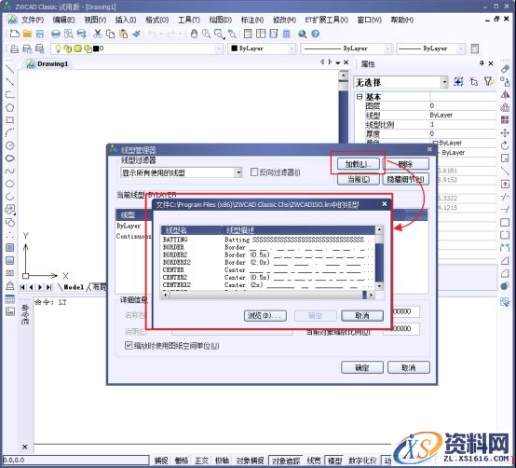
Task: Save the drawing using the floppy disk icon
Action: click(x=40, y=34)
